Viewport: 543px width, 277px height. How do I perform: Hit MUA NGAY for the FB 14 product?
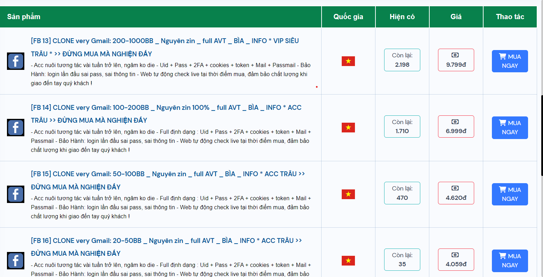click(510, 128)
